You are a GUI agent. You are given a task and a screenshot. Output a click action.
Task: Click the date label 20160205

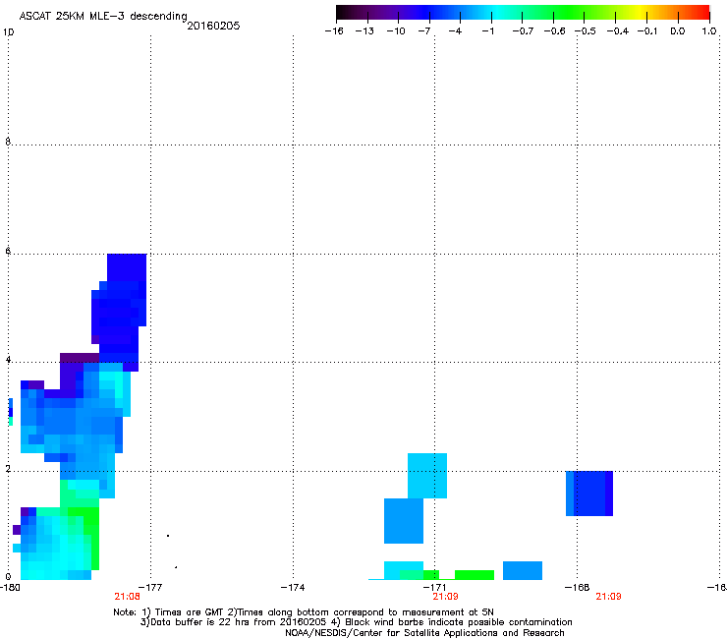point(213,26)
